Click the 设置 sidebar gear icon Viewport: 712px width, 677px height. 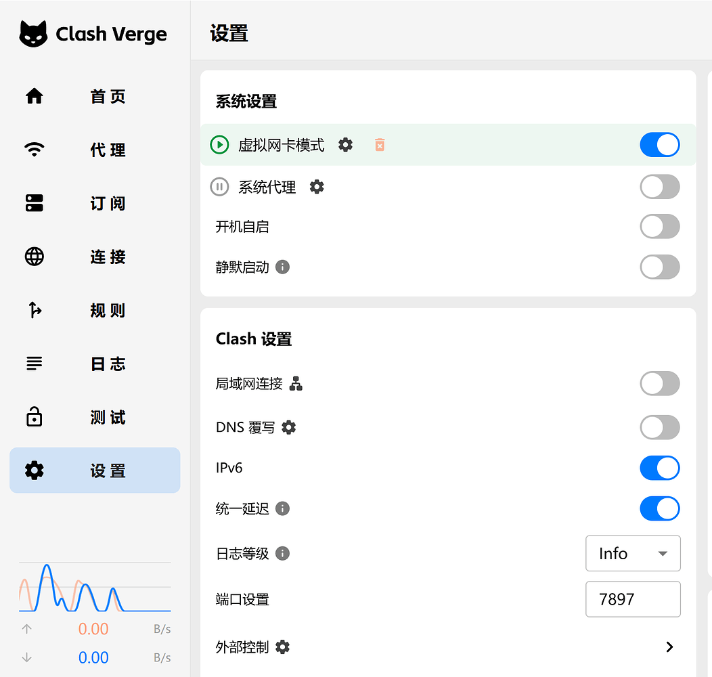coord(35,471)
